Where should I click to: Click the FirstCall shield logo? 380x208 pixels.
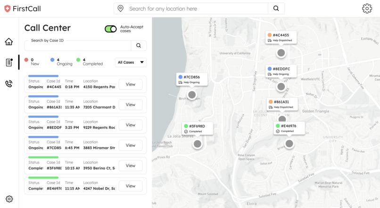[8, 9]
